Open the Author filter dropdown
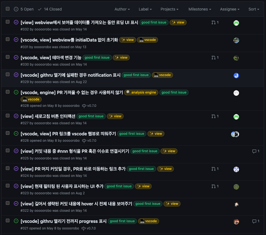The width and height of the screenshot is (266, 235). [122, 9]
